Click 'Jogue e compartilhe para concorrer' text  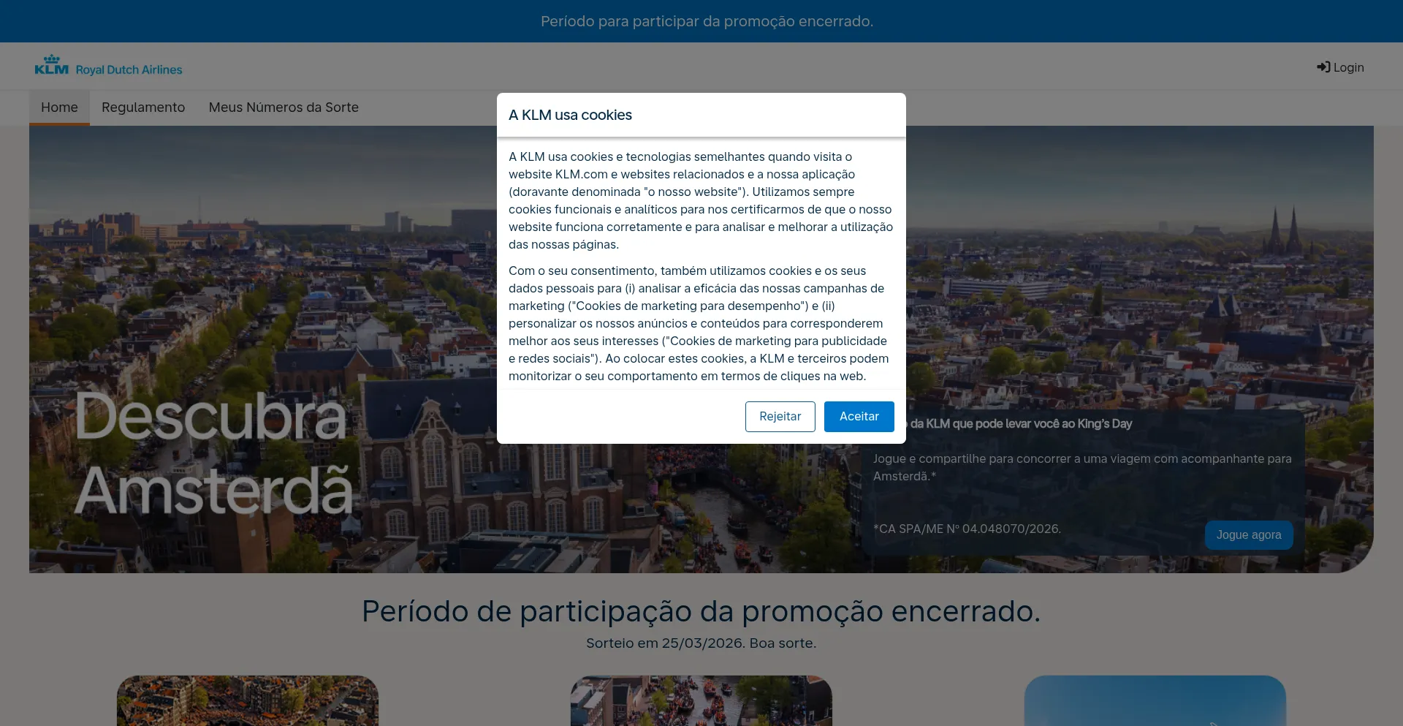(x=1082, y=467)
